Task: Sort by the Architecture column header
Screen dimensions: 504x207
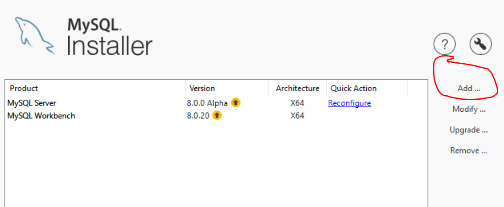Action: click(x=297, y=88)
